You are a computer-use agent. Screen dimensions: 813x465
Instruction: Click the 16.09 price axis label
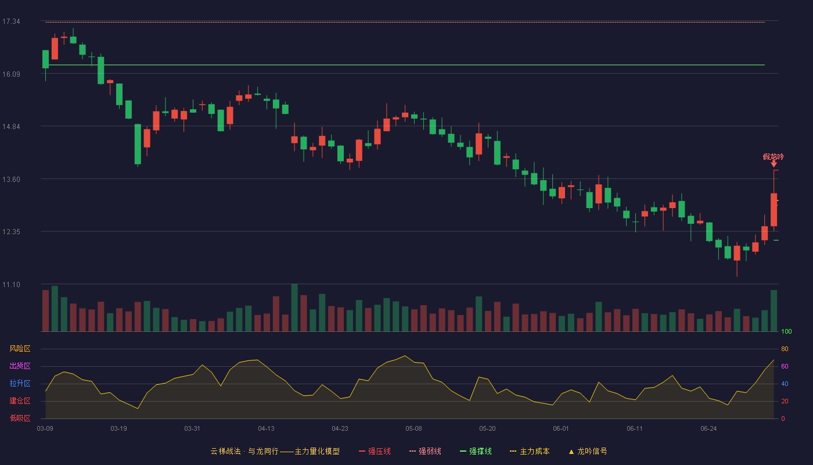point(11,74)
